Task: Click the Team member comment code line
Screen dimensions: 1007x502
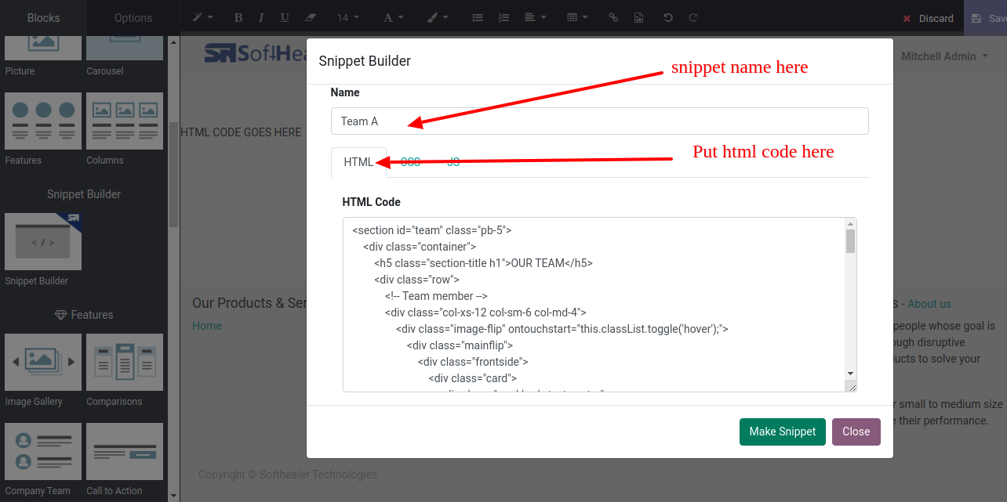Action: click(437, 296)
